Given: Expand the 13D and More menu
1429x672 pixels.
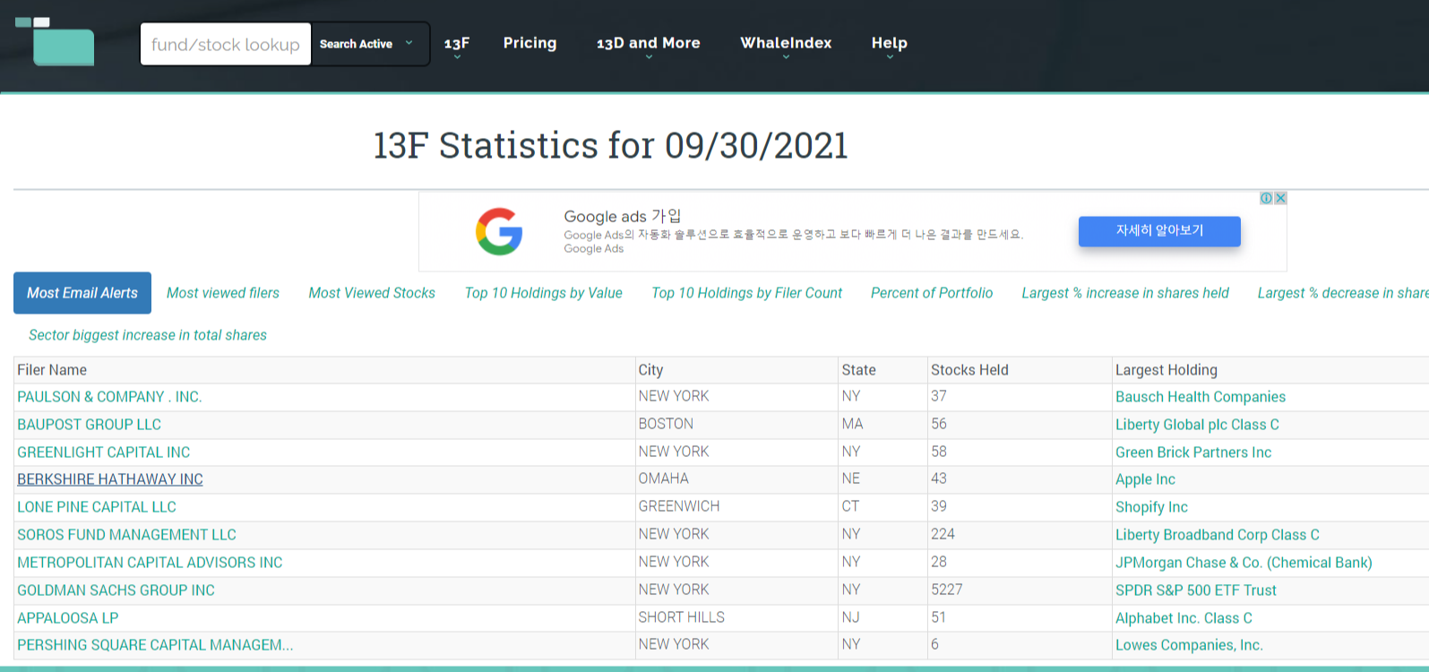Looking at the screenshot, I should [649, 45].
